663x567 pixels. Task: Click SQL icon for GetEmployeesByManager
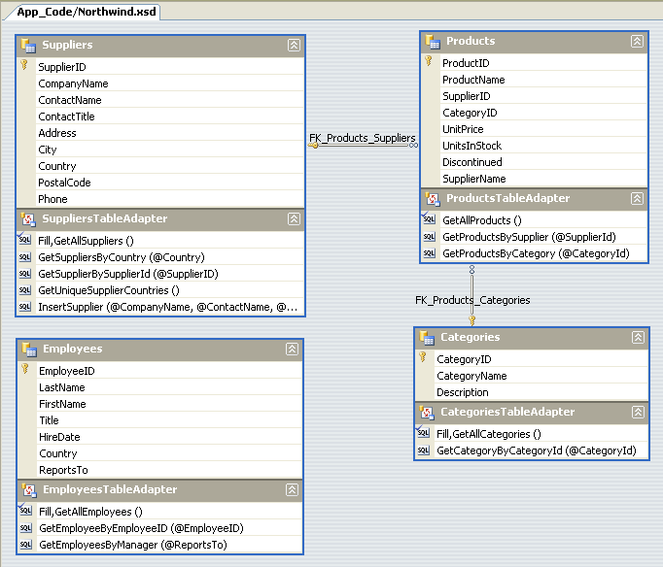pyautogui.click(x=25, y=545)
